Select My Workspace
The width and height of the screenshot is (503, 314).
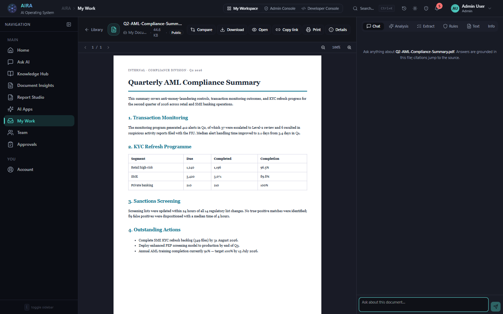pyautogui.click(x=242, y=8)
